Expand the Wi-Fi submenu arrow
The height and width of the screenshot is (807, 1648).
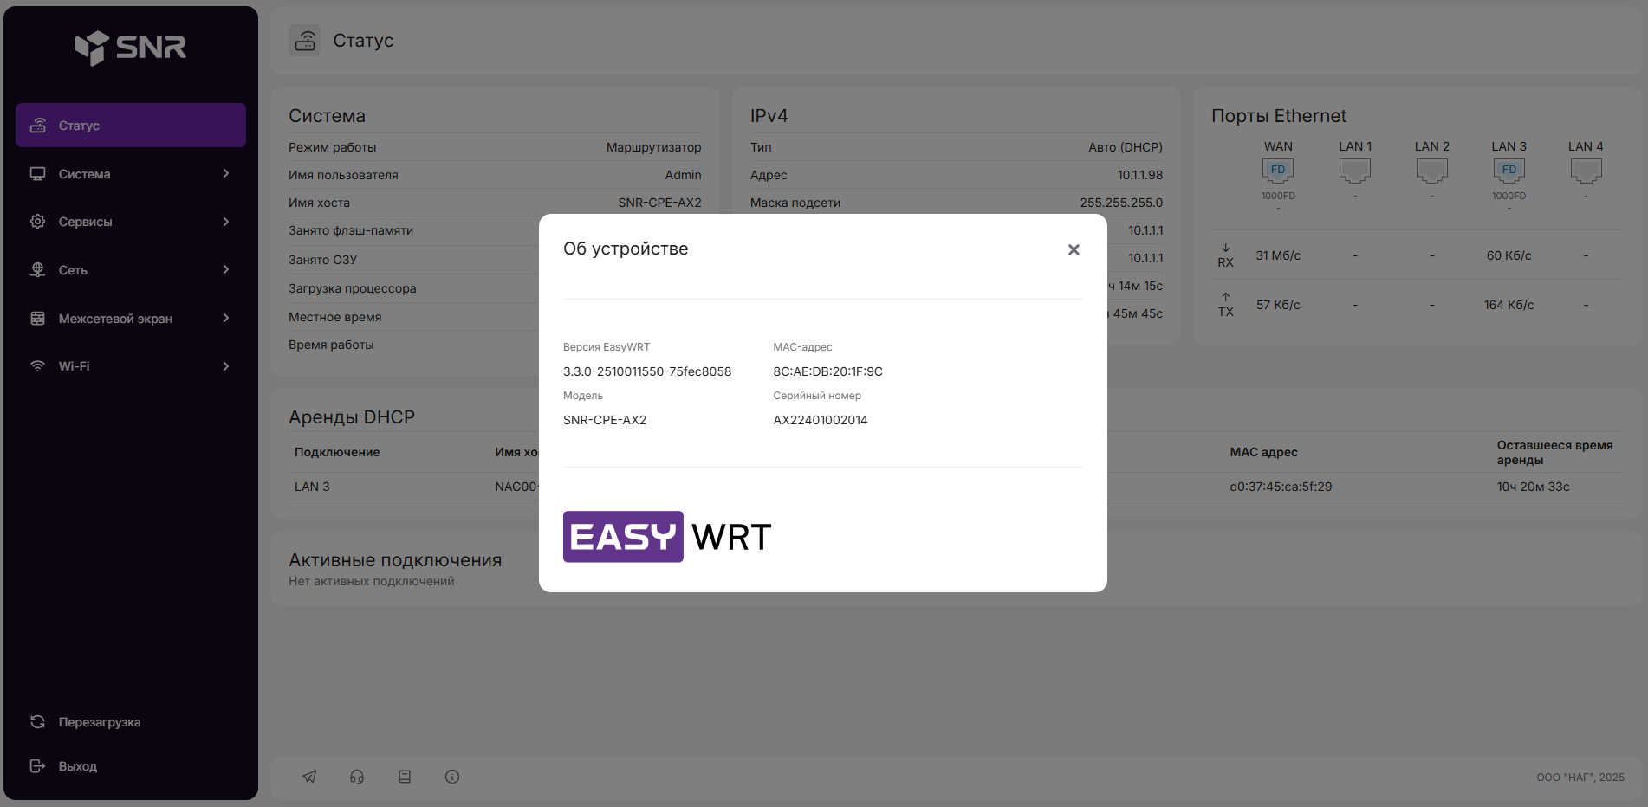(x=226, y=366)
